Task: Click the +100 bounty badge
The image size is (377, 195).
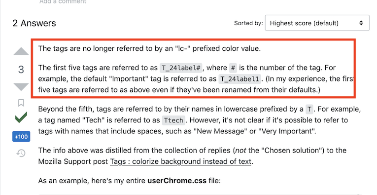Action: [x=21, y=136]
